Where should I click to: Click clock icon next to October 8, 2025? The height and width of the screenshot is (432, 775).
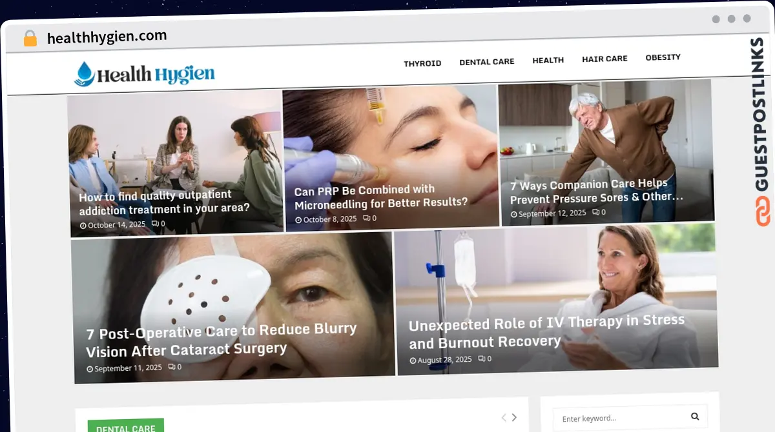[x=299, y=220]
